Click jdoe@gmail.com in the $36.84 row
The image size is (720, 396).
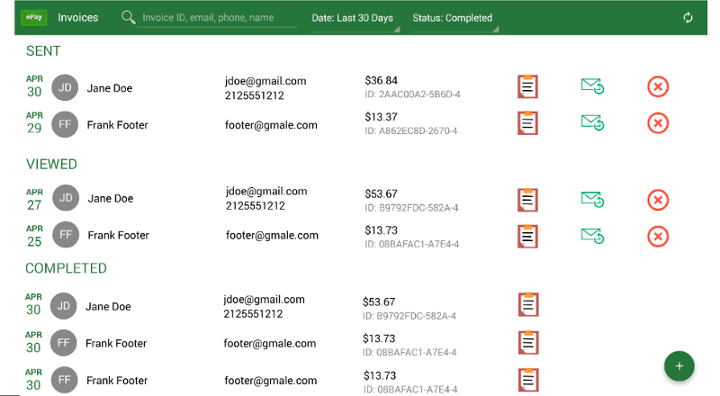265,81
